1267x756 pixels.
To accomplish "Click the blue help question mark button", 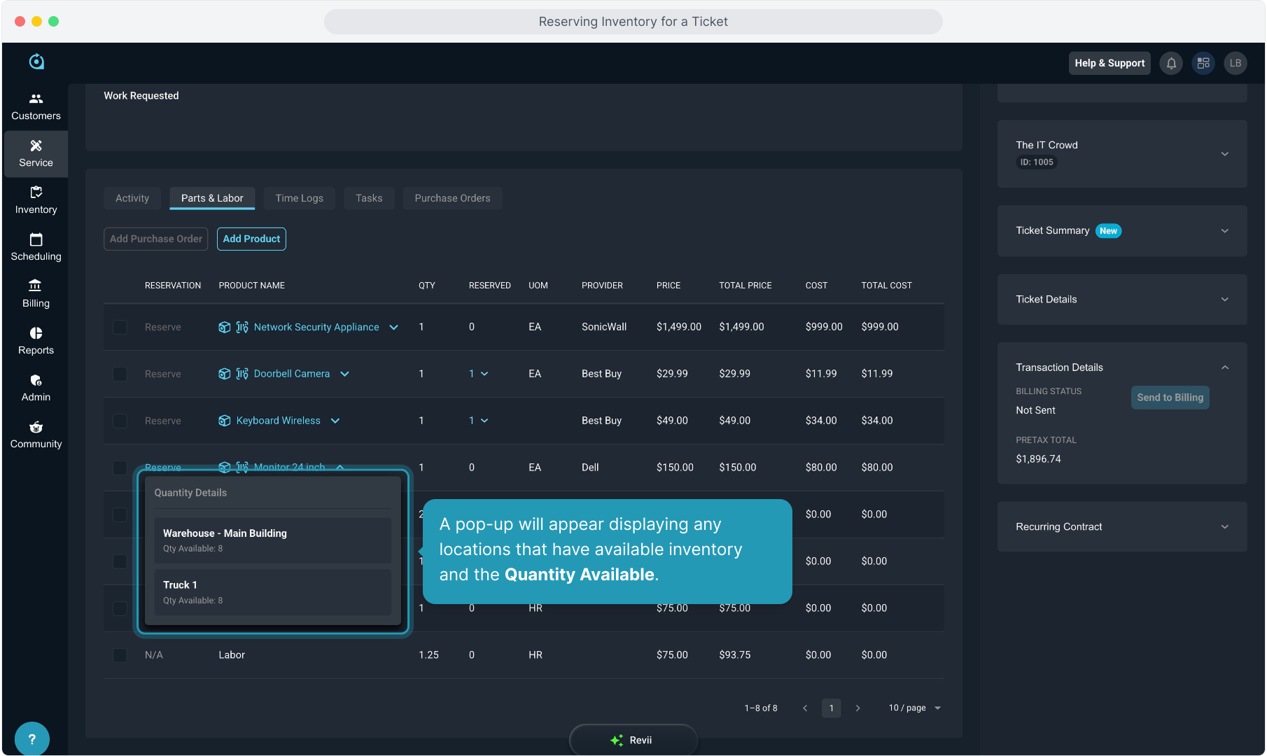I will (31, 738).
